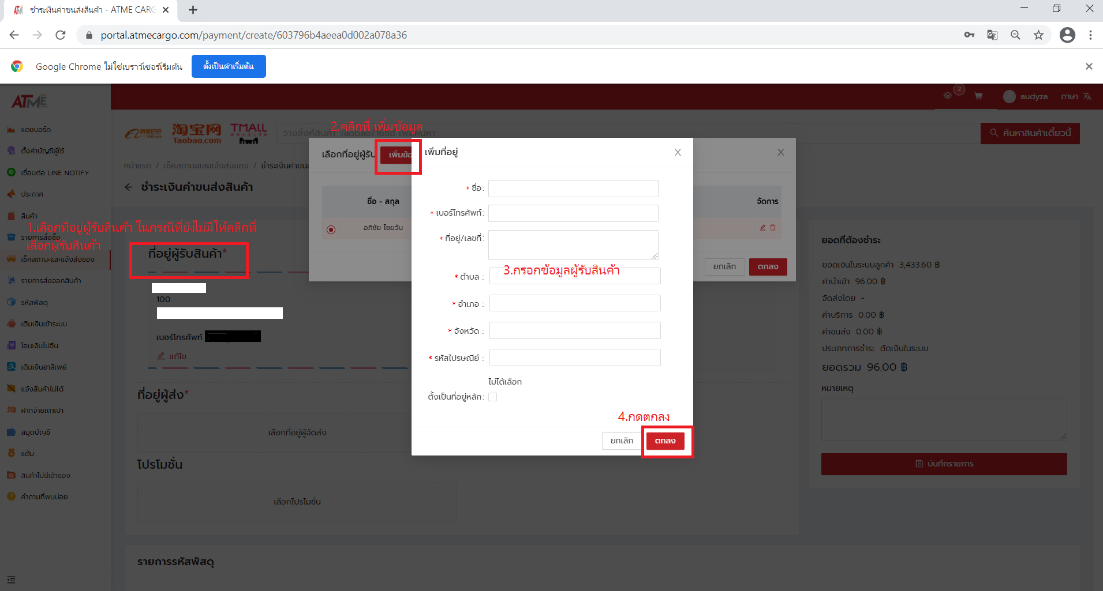Click Chrome's translate page icon
Screen dimensions: 1103x591
tap(992, 35)
